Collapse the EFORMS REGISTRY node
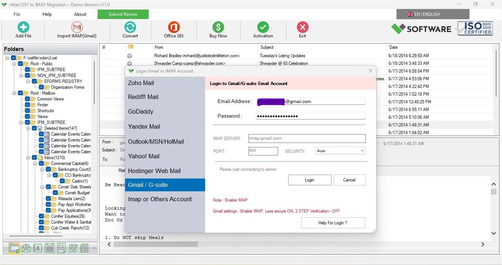The image size is (502, 265). [x=29, y=81]
